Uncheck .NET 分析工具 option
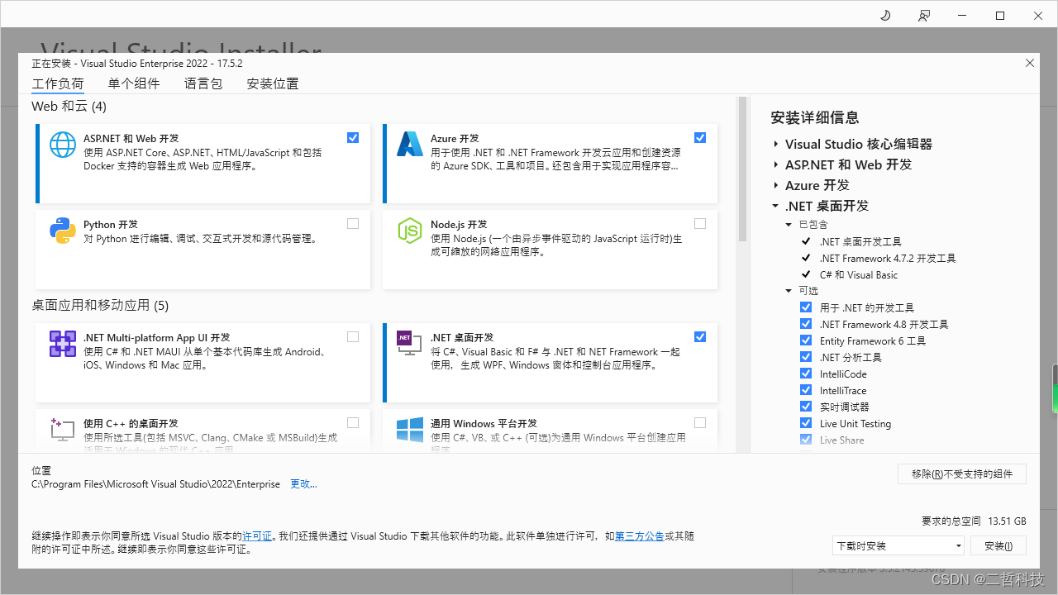 [806, 357]
